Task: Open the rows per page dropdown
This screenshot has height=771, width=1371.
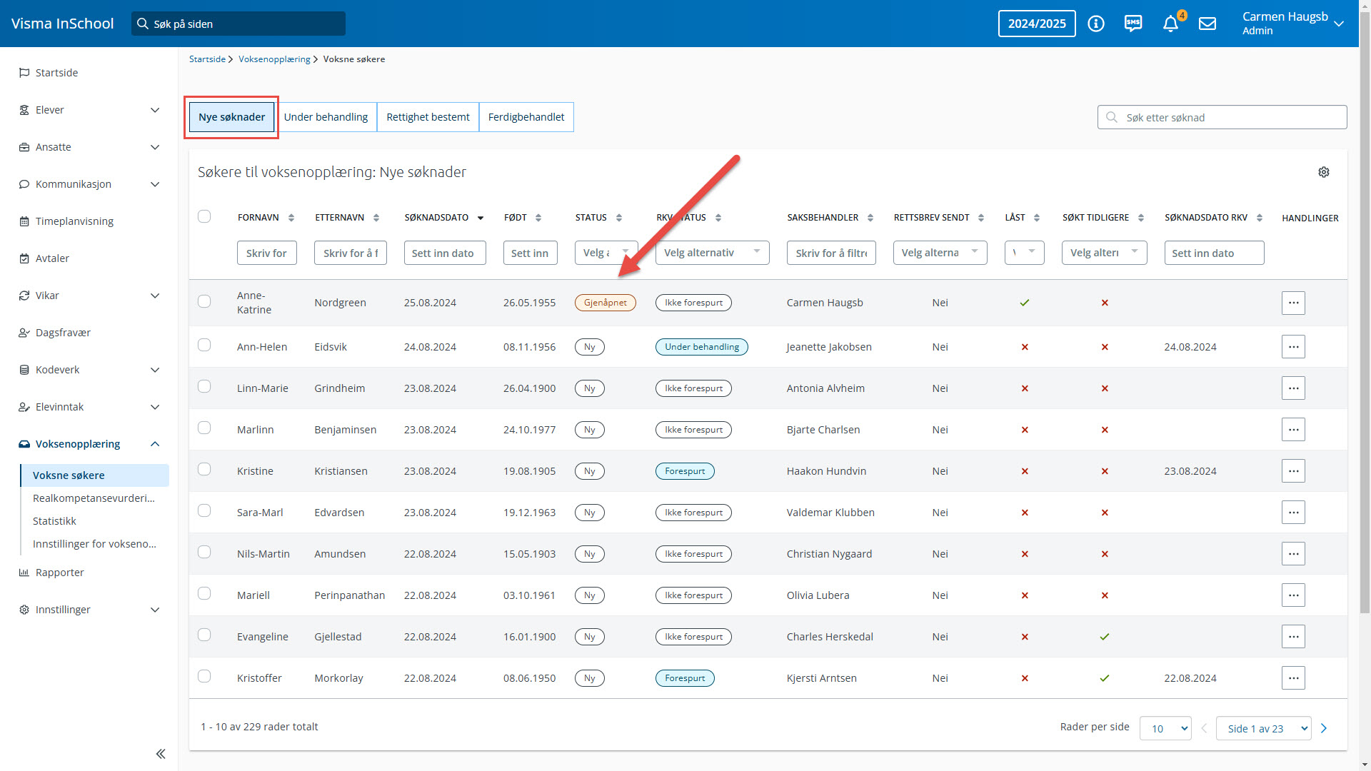Action: coord(1165,728)
